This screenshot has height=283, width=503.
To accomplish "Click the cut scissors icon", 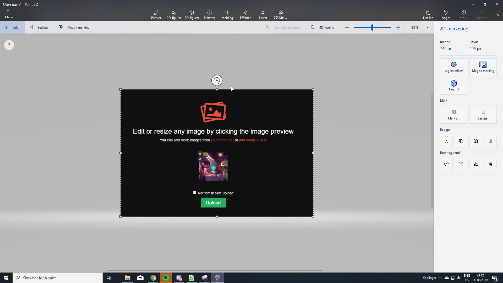I will pyautogui.click(x=446, y=141).
